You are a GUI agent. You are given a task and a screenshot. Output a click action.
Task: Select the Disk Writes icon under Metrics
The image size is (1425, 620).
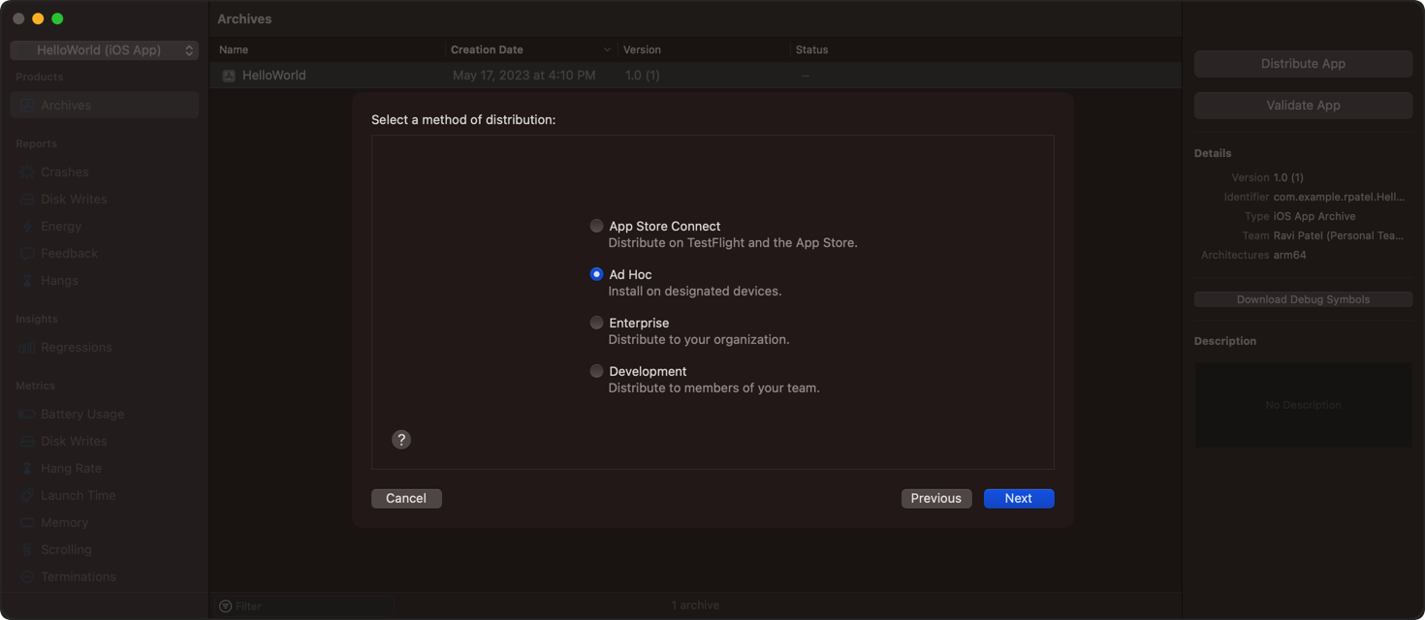27,441
